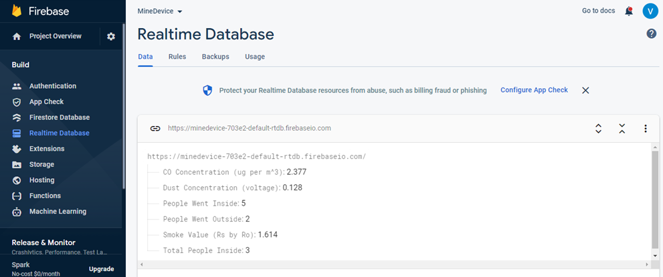Click the database URL link icon
The width and height of the screenshot is (663, 277).
(x=155, y=128)
